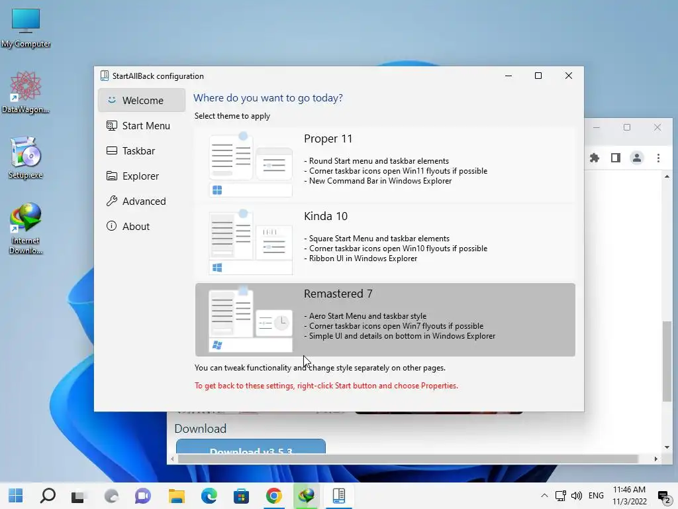Screen dimensions: 678x509
Task: Select Setup.exe desktop icon
Action: (x=26, y=158)
